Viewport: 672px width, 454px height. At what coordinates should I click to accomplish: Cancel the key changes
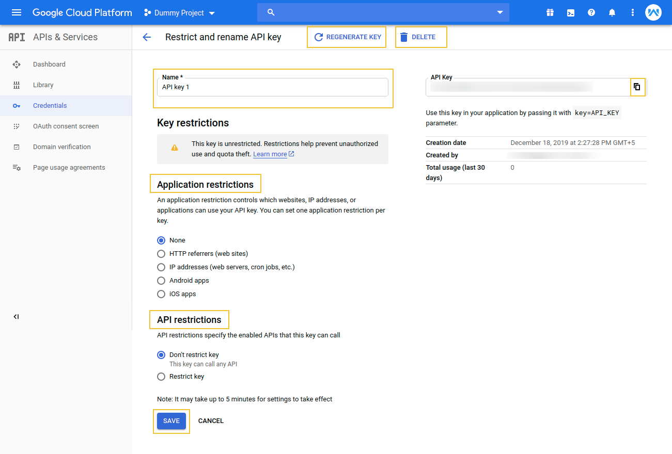point(211,421)
